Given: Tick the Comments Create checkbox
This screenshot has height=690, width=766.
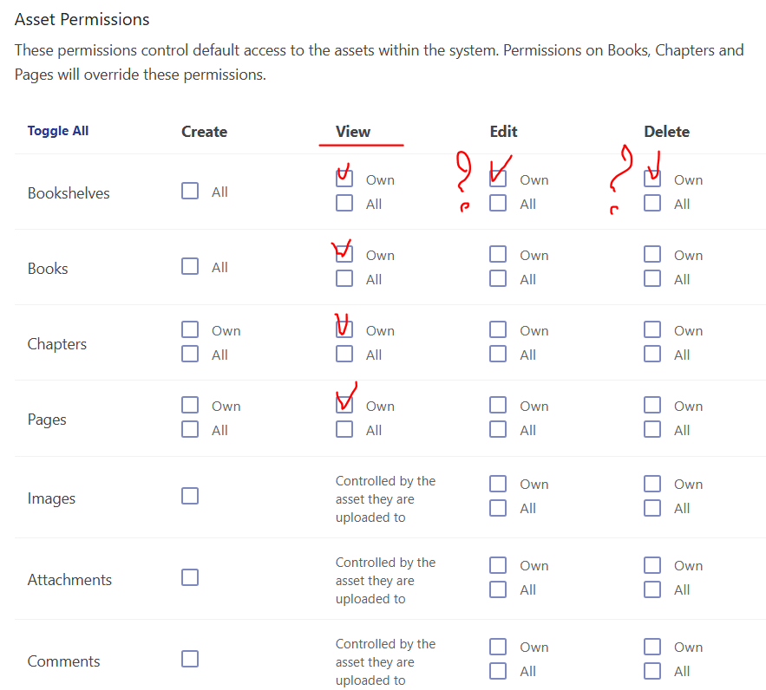Looking at the screenshot, I should [190, 659].
